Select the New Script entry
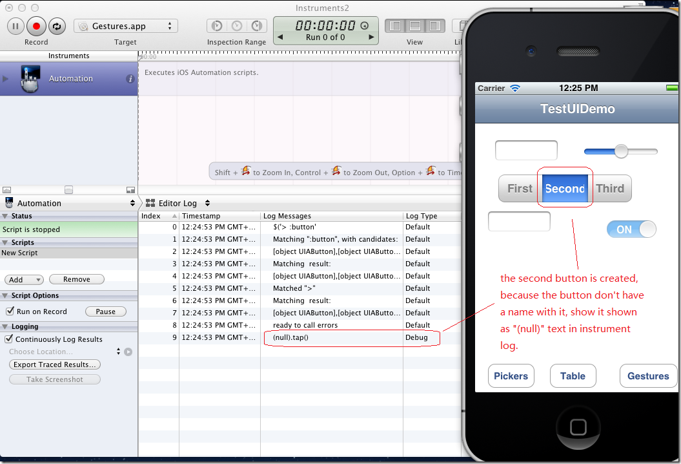Viewport: 681px width, 464px height. click(x=68, y=253)
